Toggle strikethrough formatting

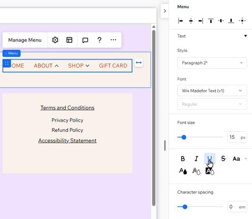coord(223,159)
